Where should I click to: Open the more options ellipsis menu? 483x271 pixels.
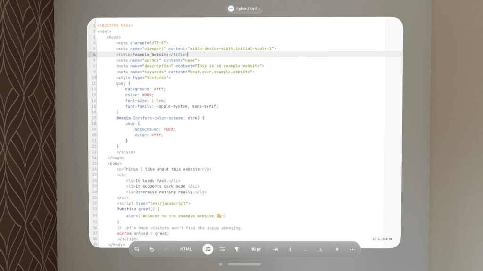tap(352, 249)
